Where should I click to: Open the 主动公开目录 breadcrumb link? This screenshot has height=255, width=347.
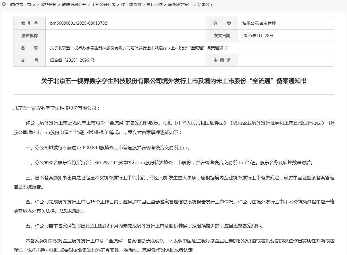[103, 5]
